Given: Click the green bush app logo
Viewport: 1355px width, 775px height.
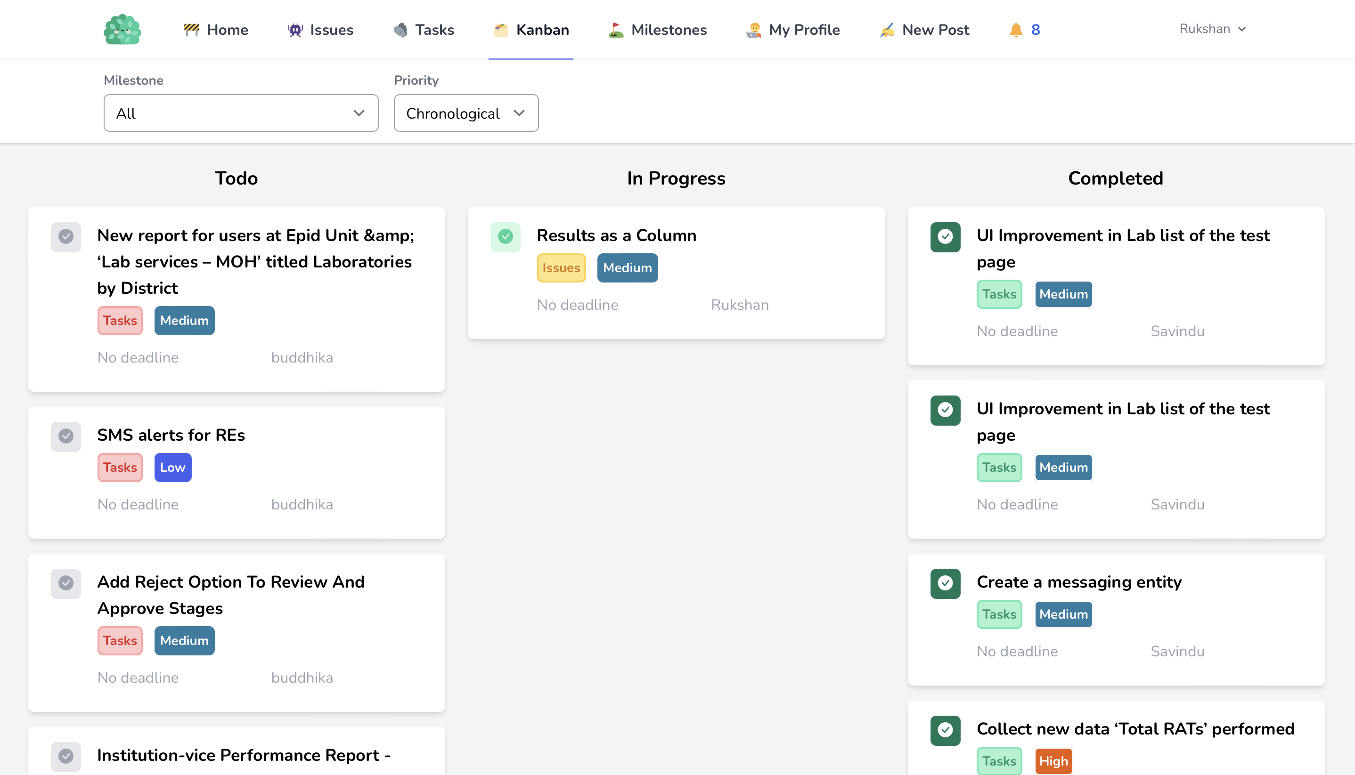Looking at the screenshot, I should coord(122,29).
